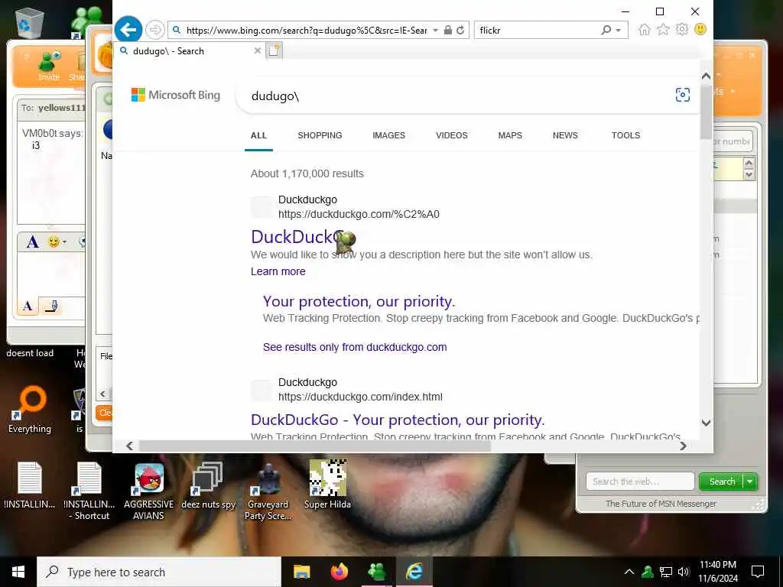Click 'The Future of MSN Messenger' text
Image resolution: width=783 pixels, height=587 pixels.
661,504
